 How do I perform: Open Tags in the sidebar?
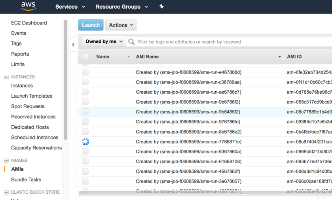point(16,43)
